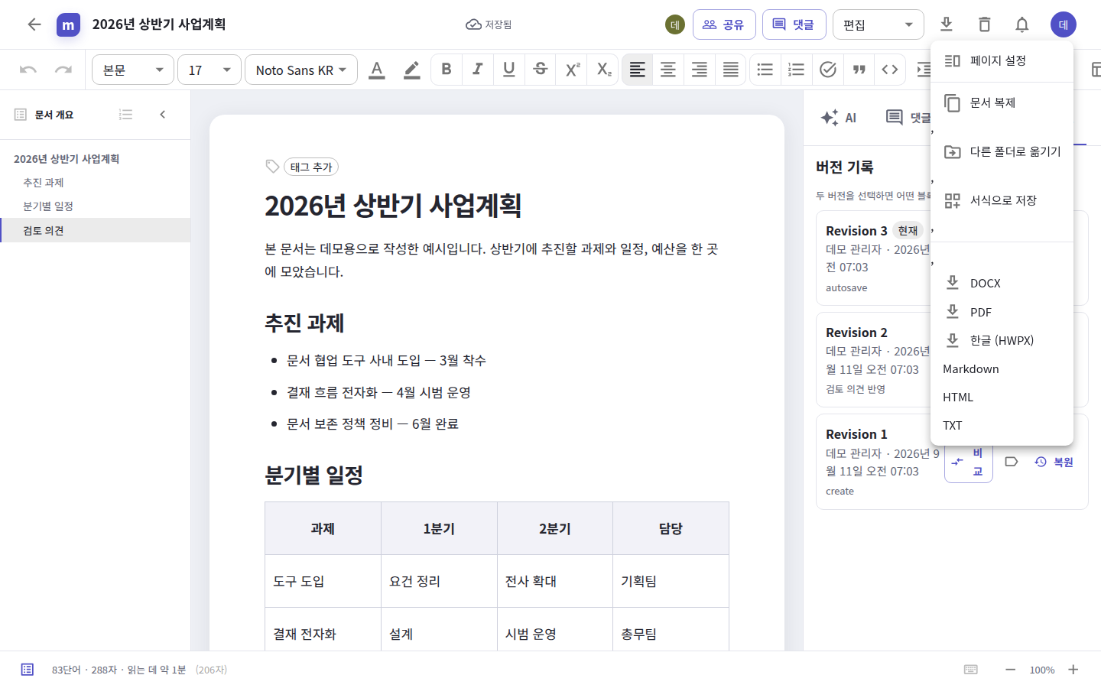Insert a bulleted list

(765, 70)
